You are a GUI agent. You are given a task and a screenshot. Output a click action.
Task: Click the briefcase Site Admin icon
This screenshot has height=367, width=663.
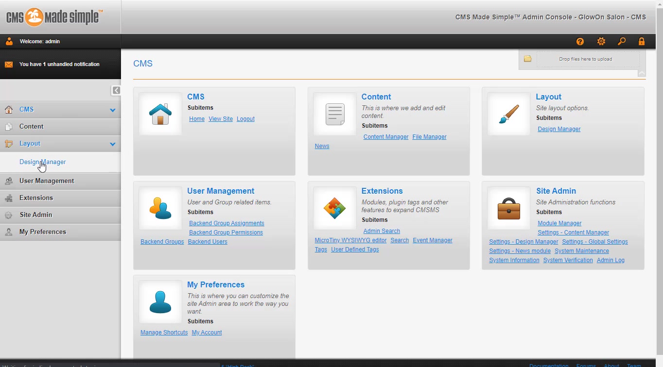tap(509, 209)
